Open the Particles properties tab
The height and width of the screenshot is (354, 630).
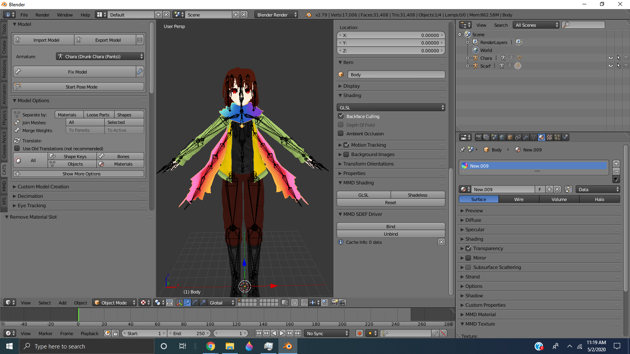(557, 137)
